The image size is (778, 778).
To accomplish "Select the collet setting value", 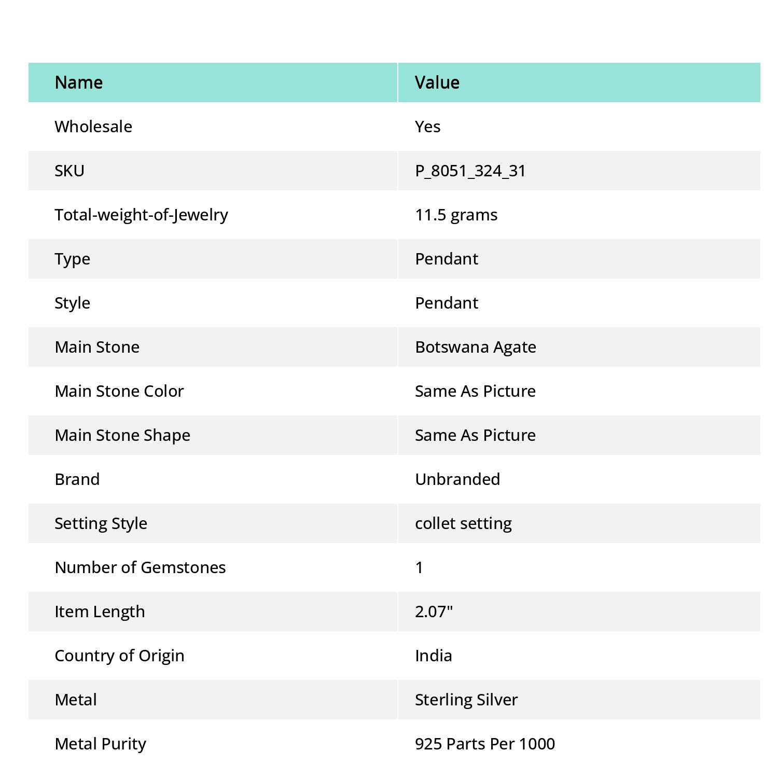I will (463, 523).
